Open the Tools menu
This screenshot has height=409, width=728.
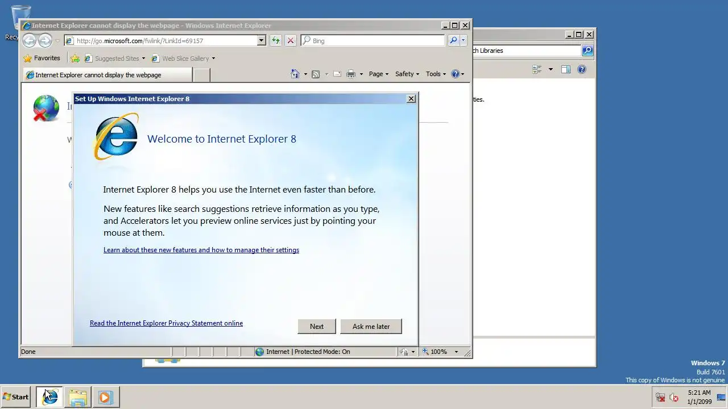(x=436, y=74)
